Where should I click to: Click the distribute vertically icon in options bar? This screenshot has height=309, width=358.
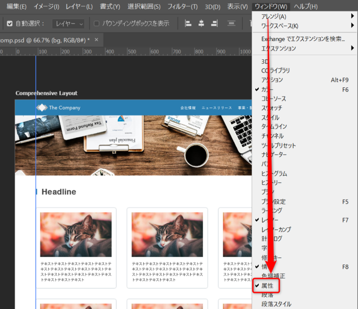point(232,23)
